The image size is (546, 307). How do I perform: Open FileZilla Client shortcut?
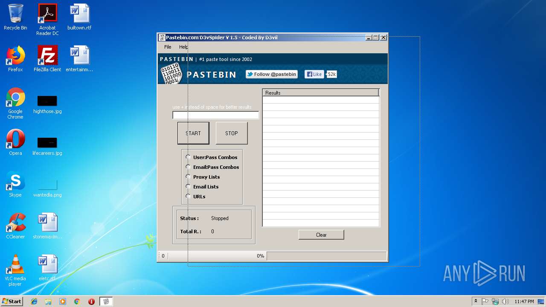coord(47,59)
